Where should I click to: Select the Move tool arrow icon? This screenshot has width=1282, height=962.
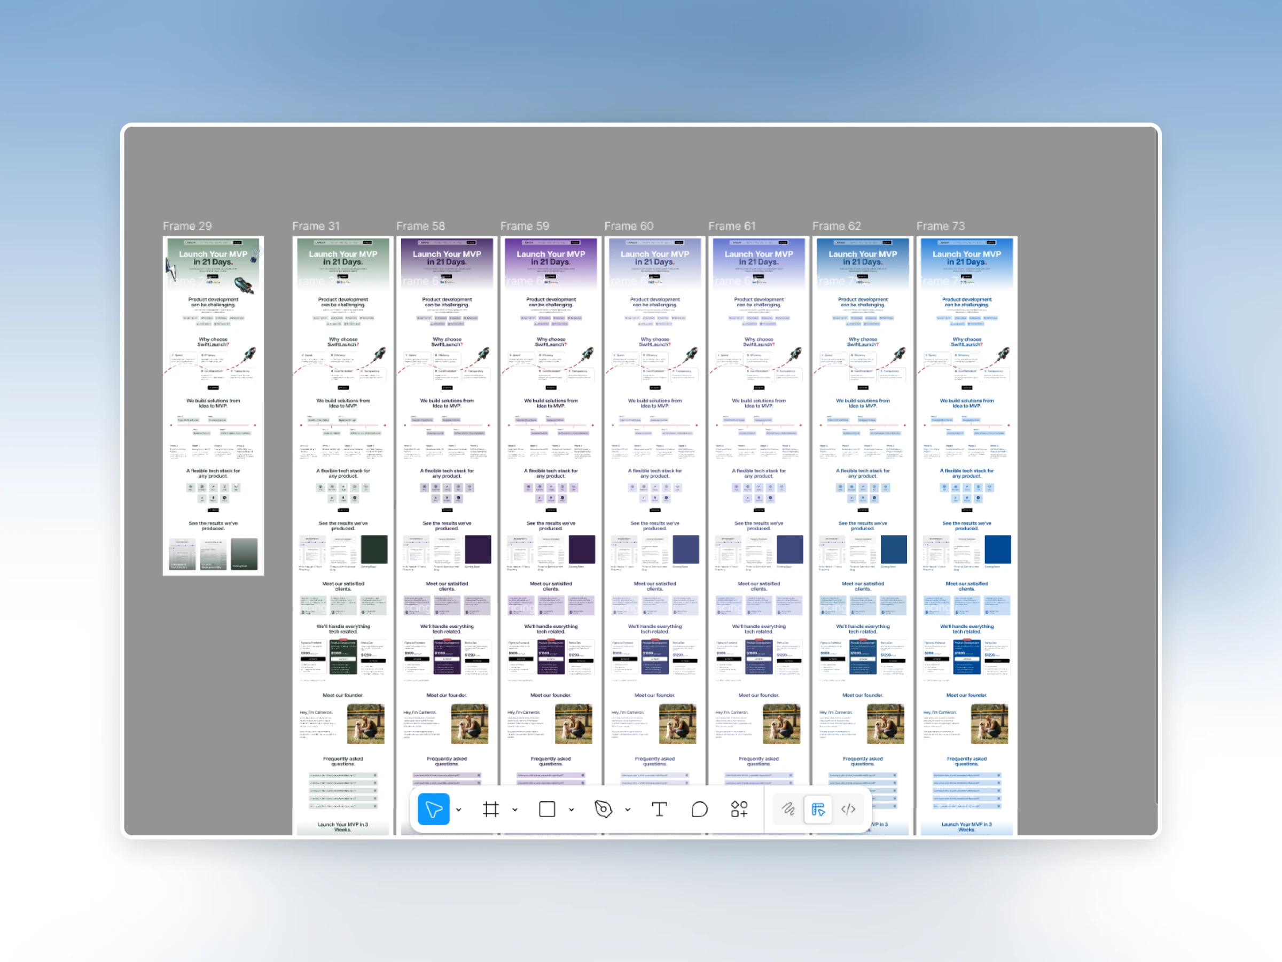434,809
